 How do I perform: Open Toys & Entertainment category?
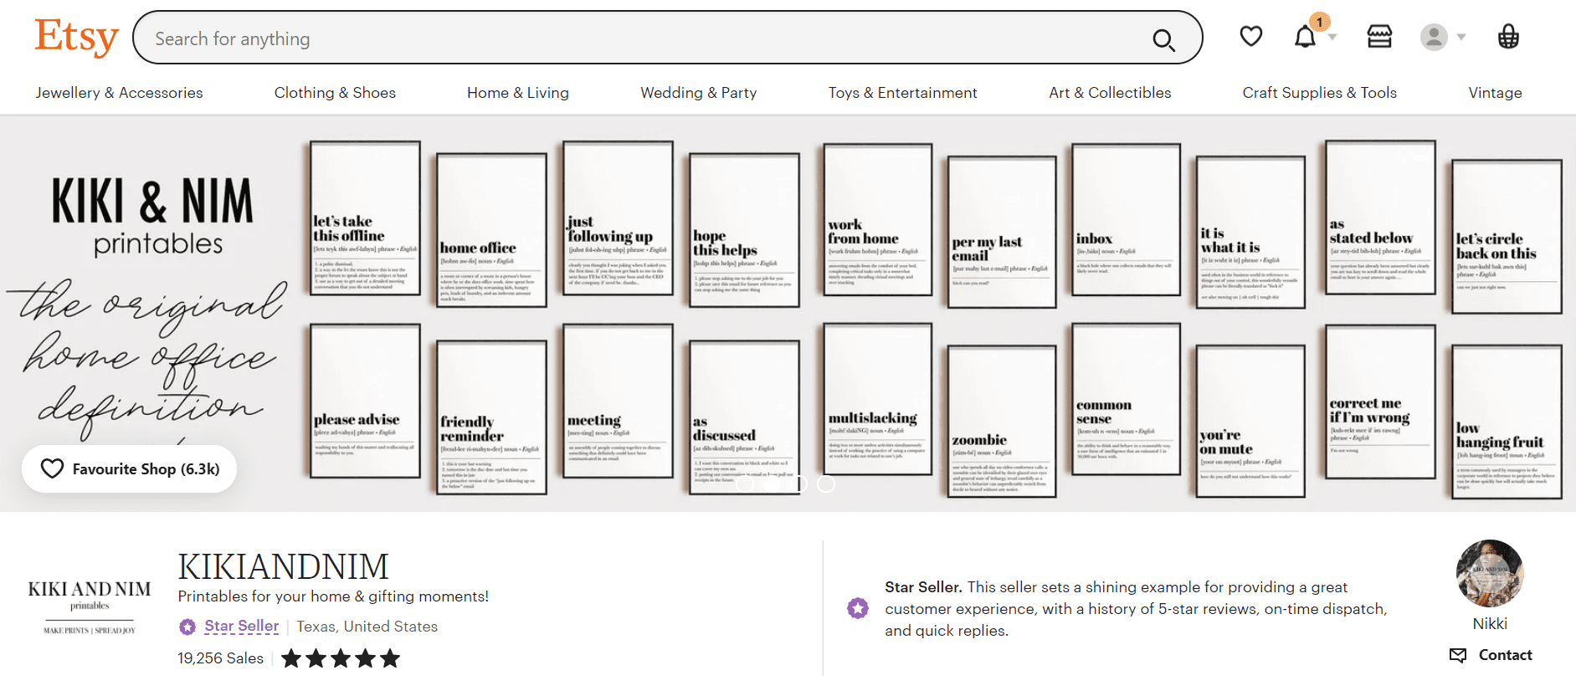coord(903,93)
